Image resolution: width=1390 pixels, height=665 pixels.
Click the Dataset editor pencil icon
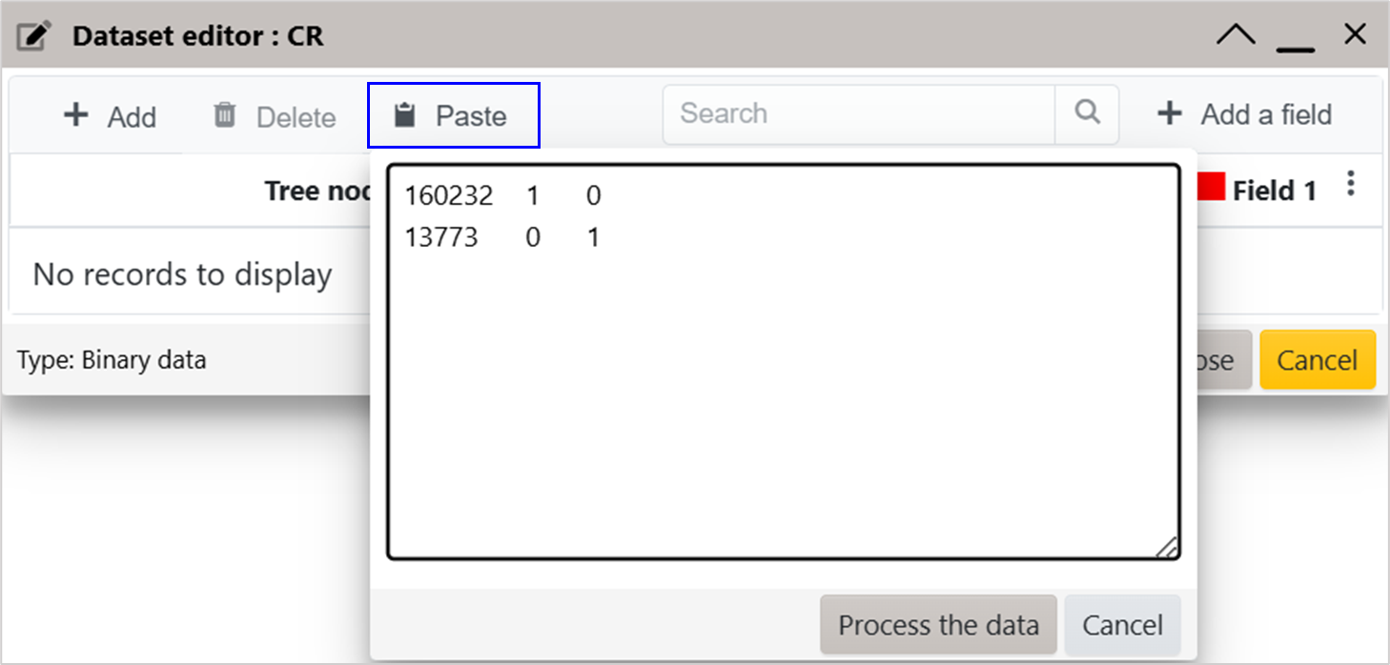point(34,36)
